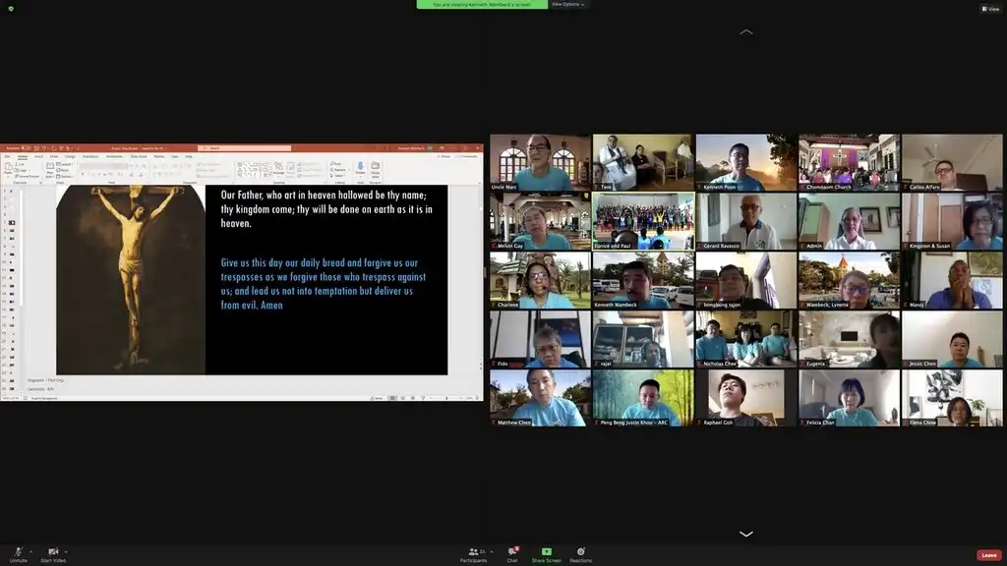Image resolution: width=1007 pixels, height=566 pixels.
Task: Open the Chat panel
Action: tap(512, 554)
